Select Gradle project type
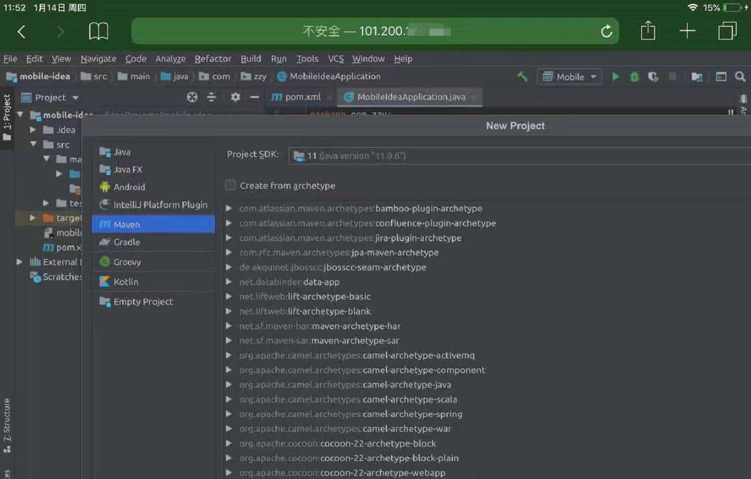Screen dimensions: 751x479 pos(127,242)
